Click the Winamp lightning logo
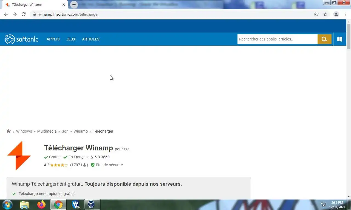Image resolution: width=351 pixels, height=210 pixels. [x=19, y=156]
